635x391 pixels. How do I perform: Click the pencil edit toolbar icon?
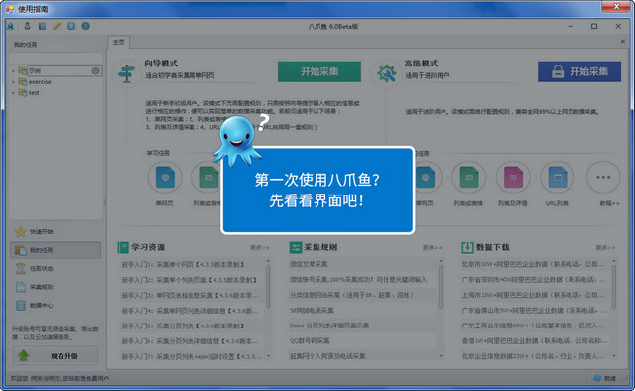click(57, 26)
